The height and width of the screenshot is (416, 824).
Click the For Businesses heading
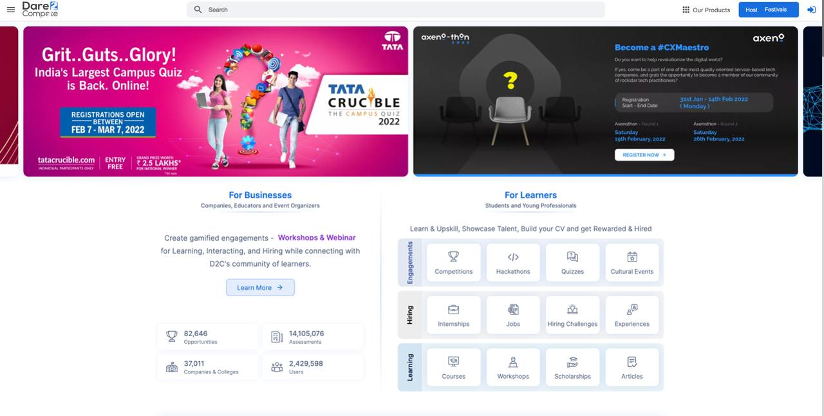click(260, 195)
